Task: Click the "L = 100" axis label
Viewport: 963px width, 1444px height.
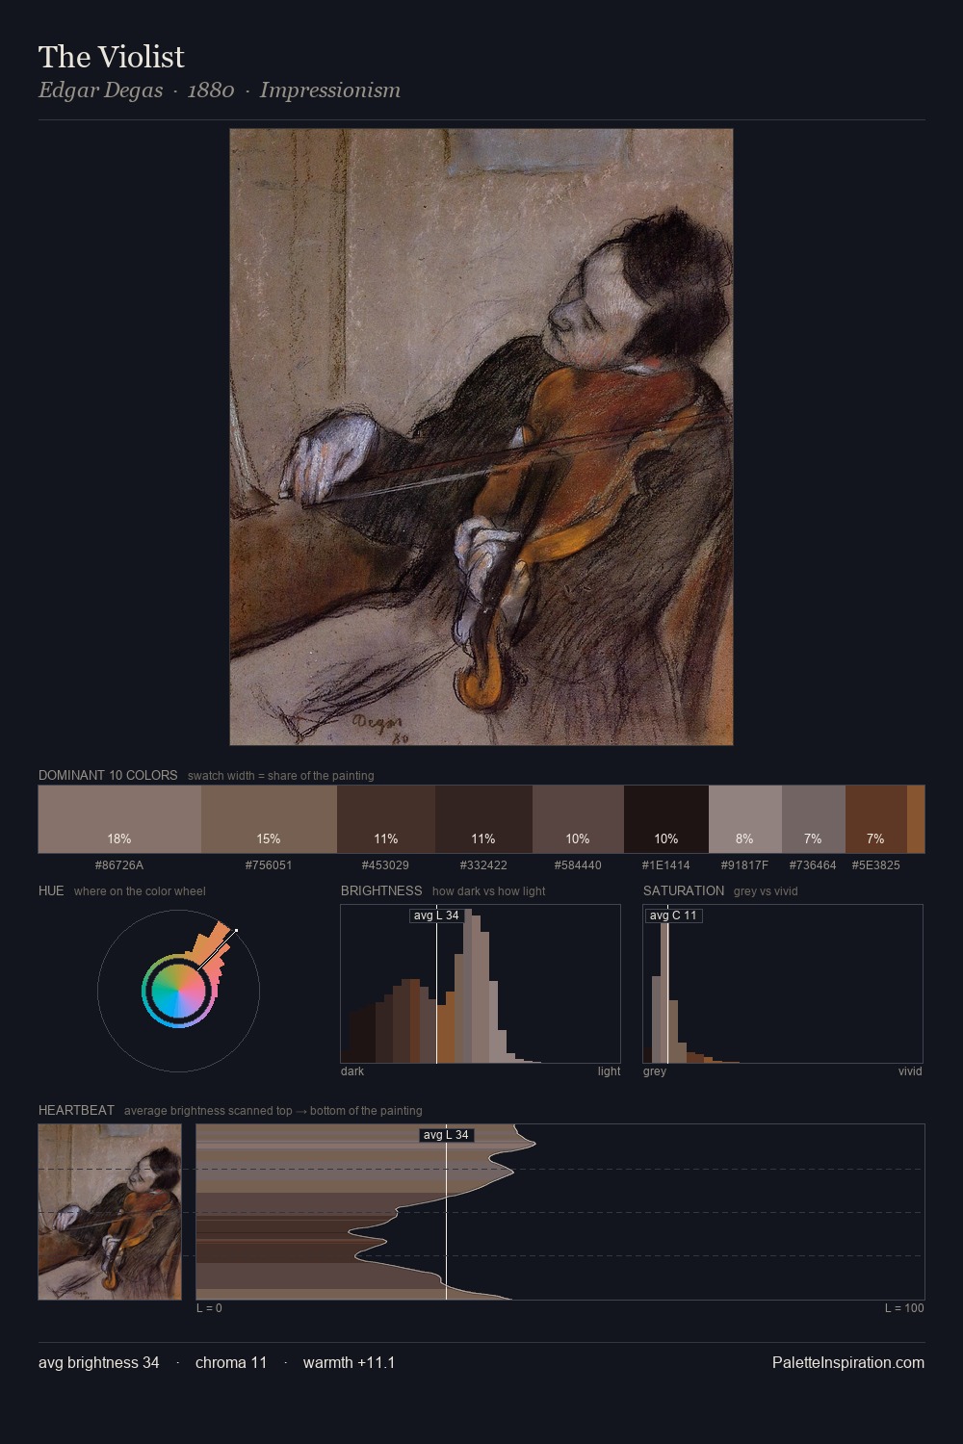Action: [904, 1308]
